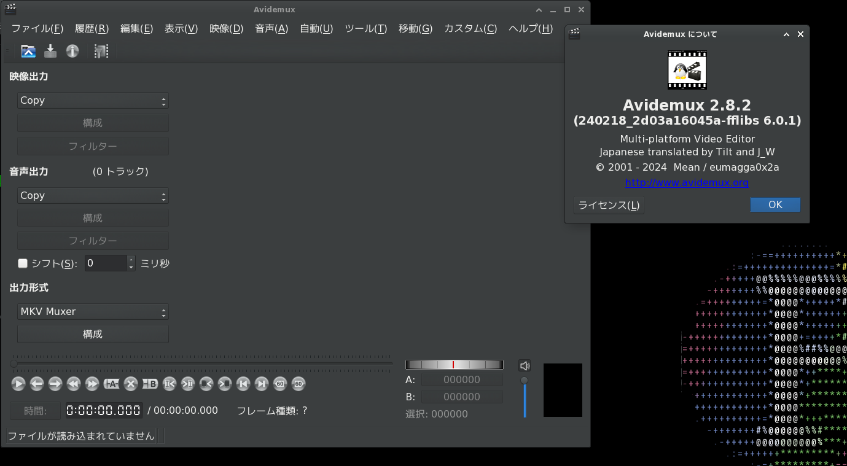The width and height of the screenshot is (847, 466).
Task: Click 構成 under 音声出力
Action: (93, 219)
